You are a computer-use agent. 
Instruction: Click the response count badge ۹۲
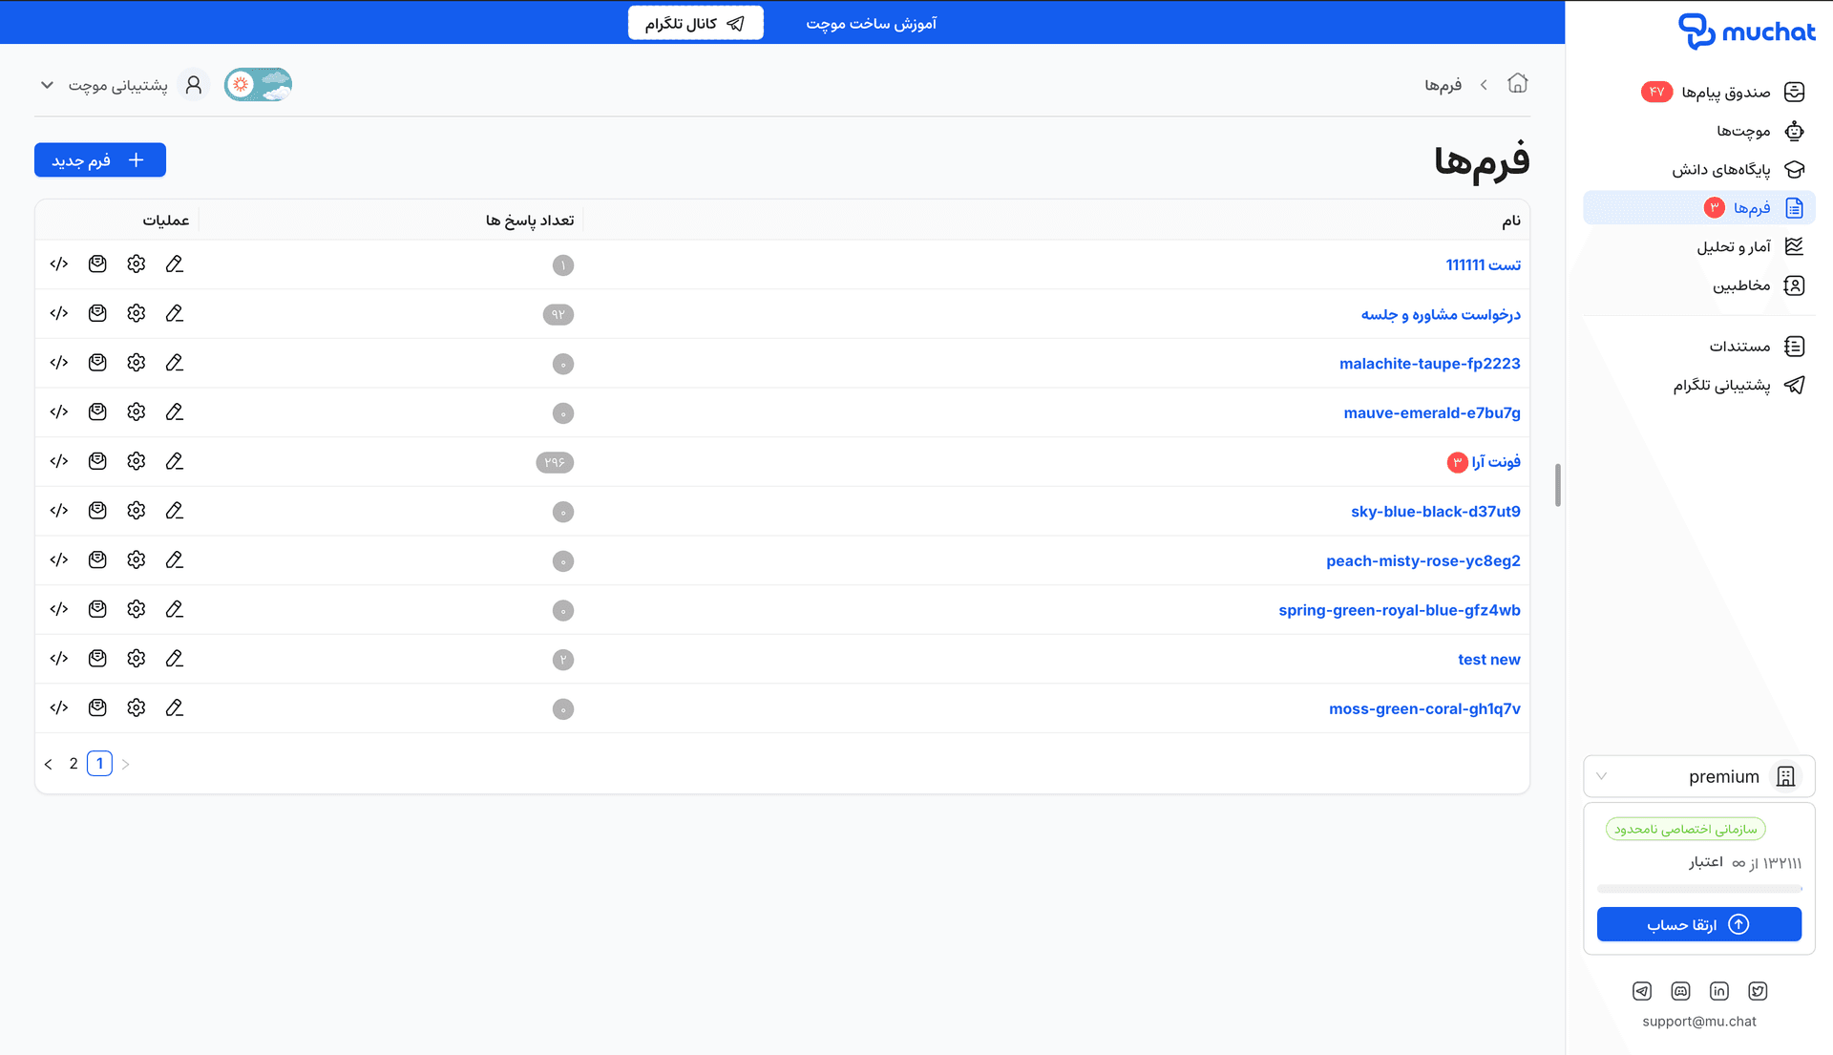click(x=558, y=314)
